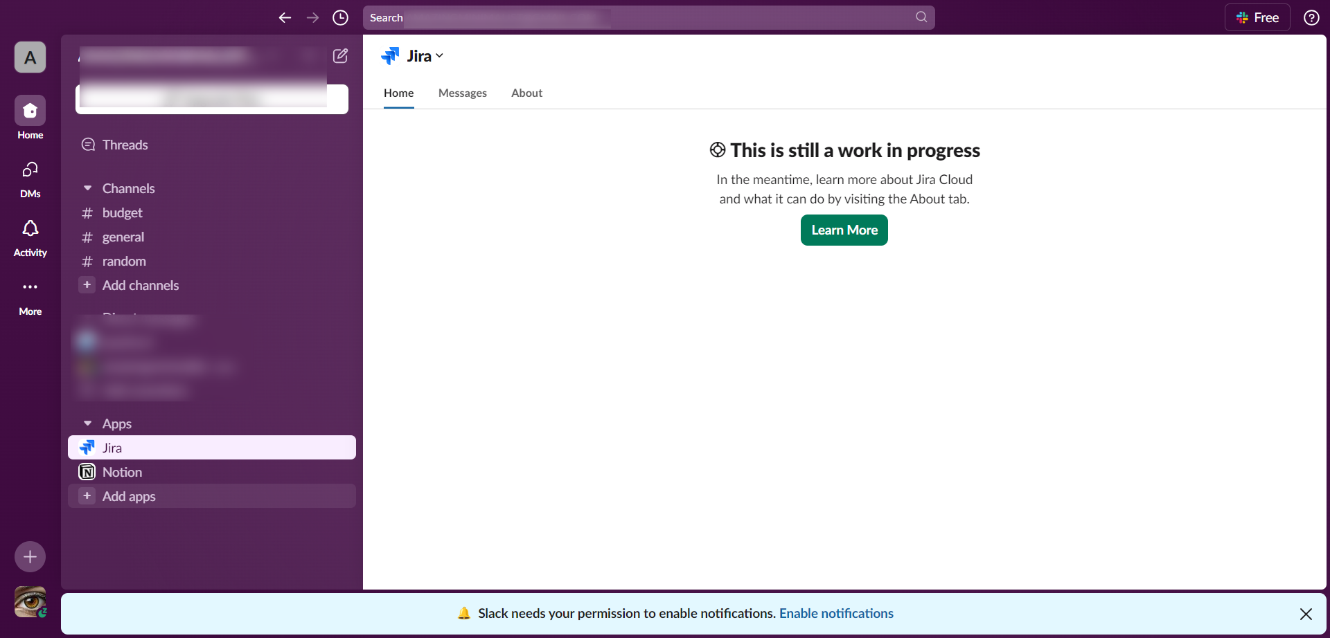The image size is (1330, 638).
Task: Click the Enable notifications link
Action: (836, 614)
